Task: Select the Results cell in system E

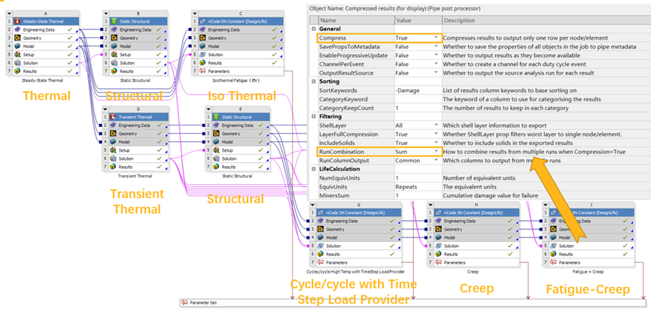Action: (x=241, y=167)
